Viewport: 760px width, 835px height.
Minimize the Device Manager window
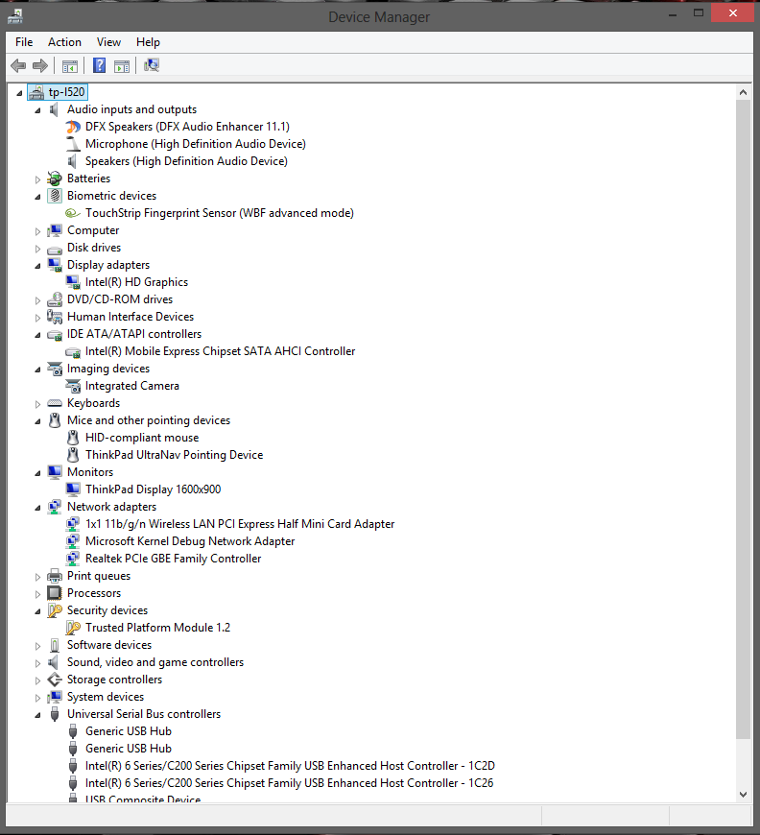(673, 13)
